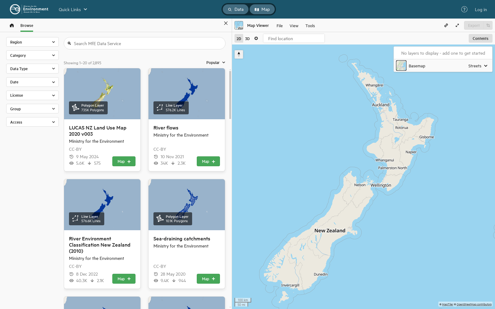Screen dimensions: 495x309
Task: Open MapTiler attribution link
Action: (x=447, y=304)
